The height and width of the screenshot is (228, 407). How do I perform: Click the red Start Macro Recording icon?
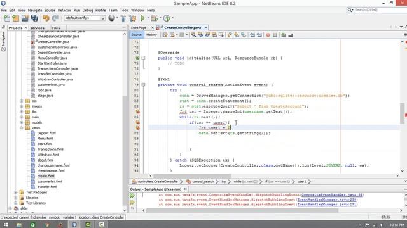click(x=268, y=35)
